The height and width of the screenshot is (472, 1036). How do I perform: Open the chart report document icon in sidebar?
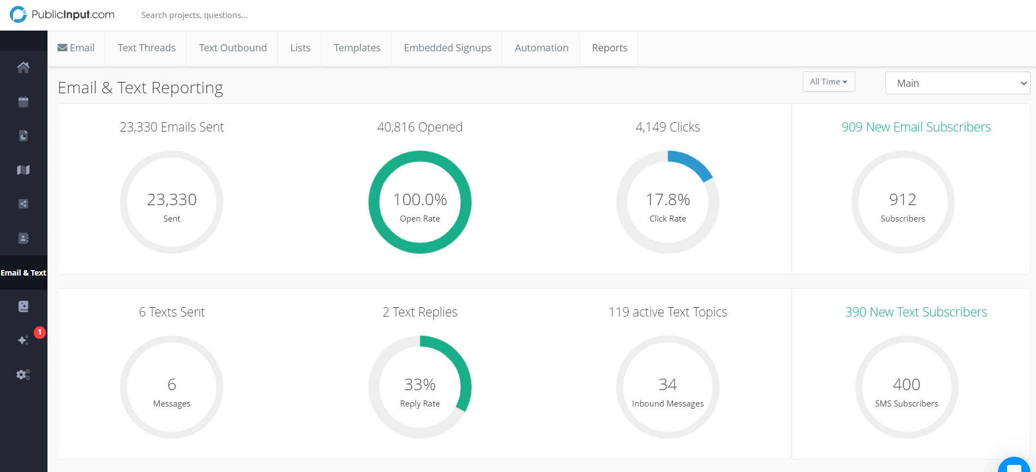[23, 136]
